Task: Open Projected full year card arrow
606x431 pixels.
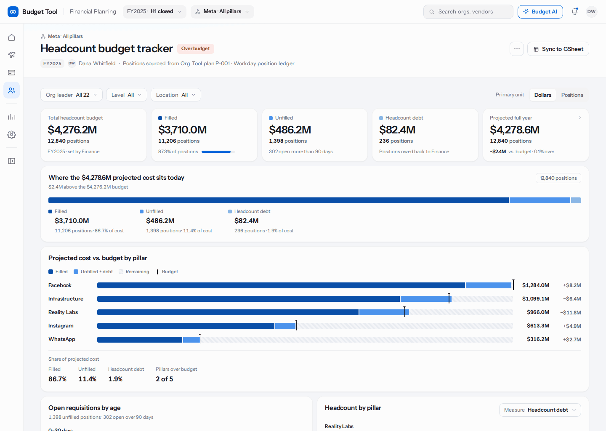Action: coord(580,117)
